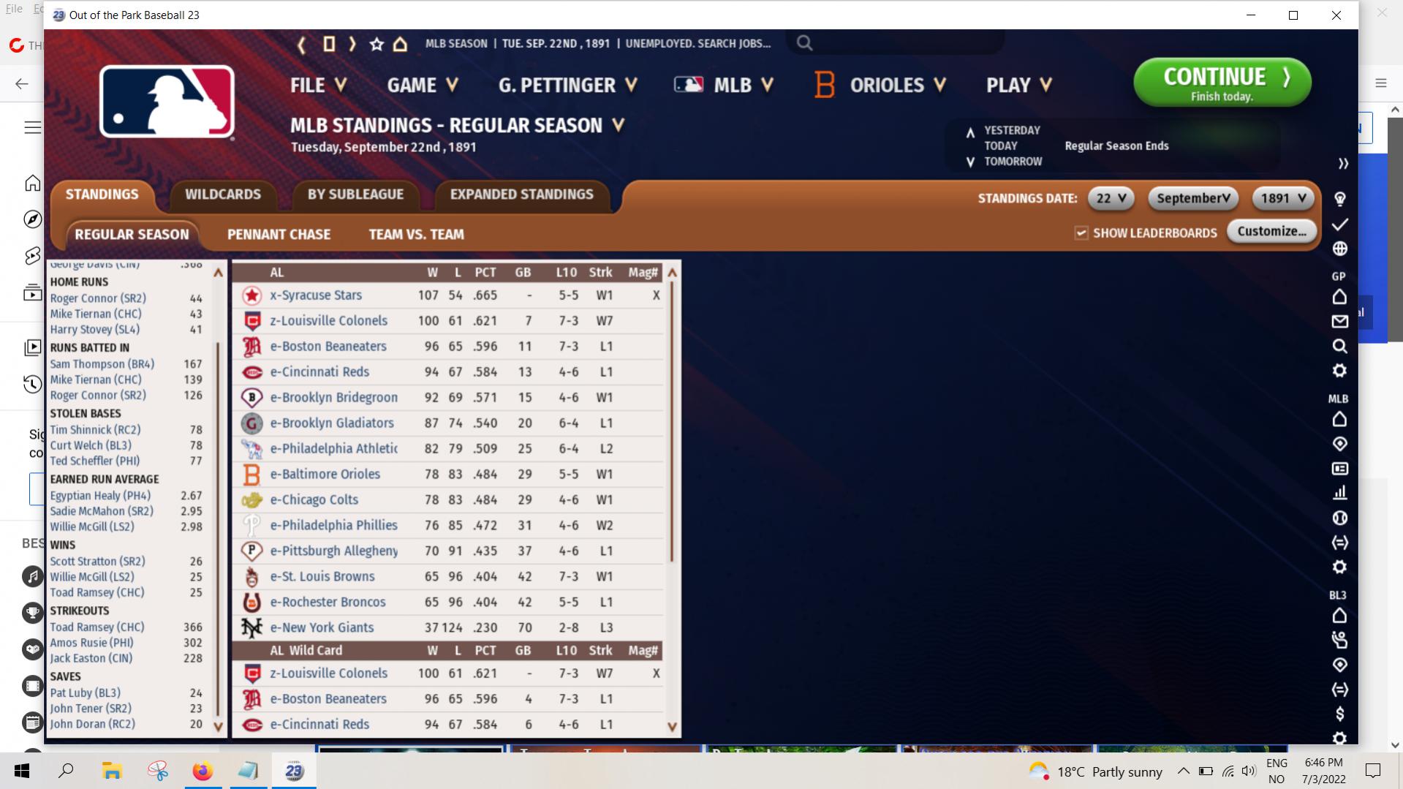Click the bar chart statistics icon under MLB
The image size is (1403, 789).
point(1339,493)
